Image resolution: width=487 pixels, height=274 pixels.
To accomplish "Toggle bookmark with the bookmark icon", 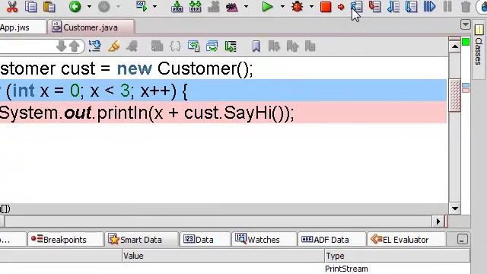I will pos(256,46).
